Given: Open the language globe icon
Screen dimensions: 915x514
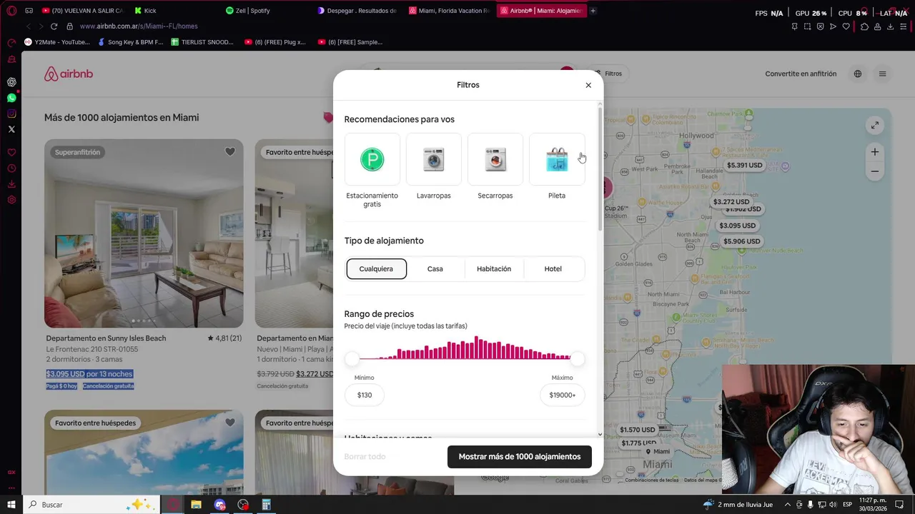Looking at the screenshot, I should pos(858,74).
